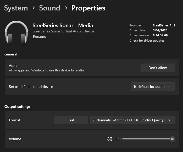
Task: Click the 'Properties' page heading
Action: click(88, 8)
